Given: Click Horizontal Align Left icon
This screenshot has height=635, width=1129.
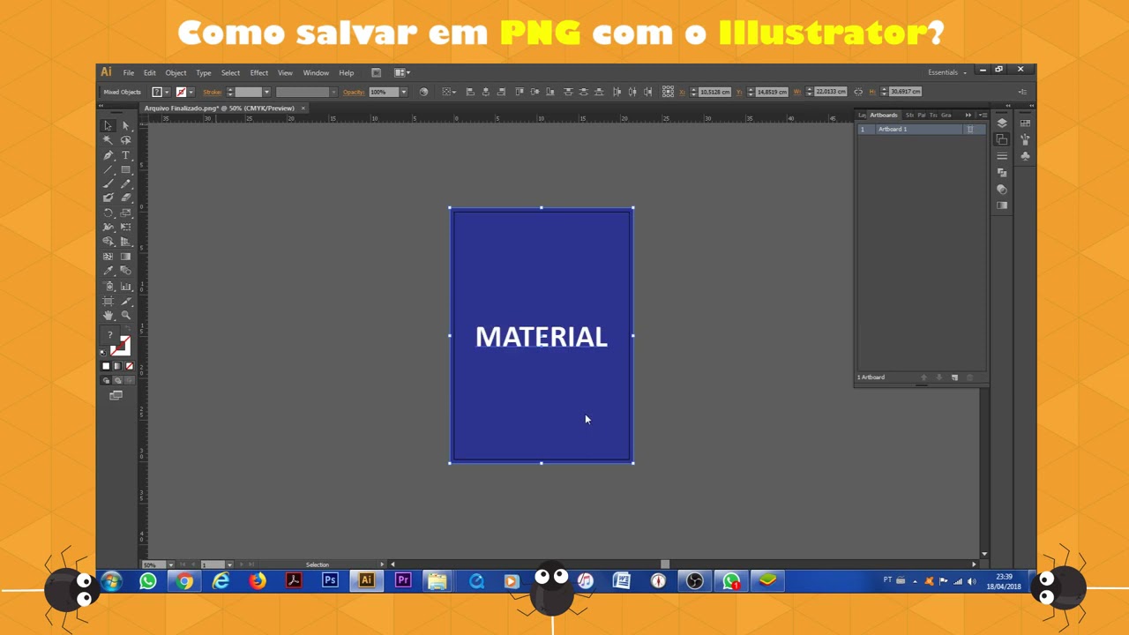Looking at the screenshot, I should [470, 92].
